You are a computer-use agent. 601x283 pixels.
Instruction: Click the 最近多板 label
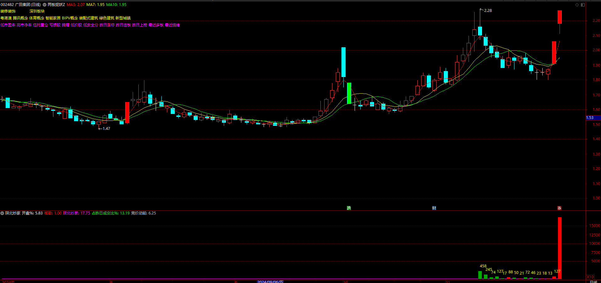pos(156,25)
